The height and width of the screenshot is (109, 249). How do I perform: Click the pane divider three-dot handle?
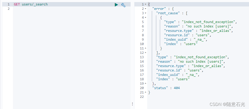132,104
